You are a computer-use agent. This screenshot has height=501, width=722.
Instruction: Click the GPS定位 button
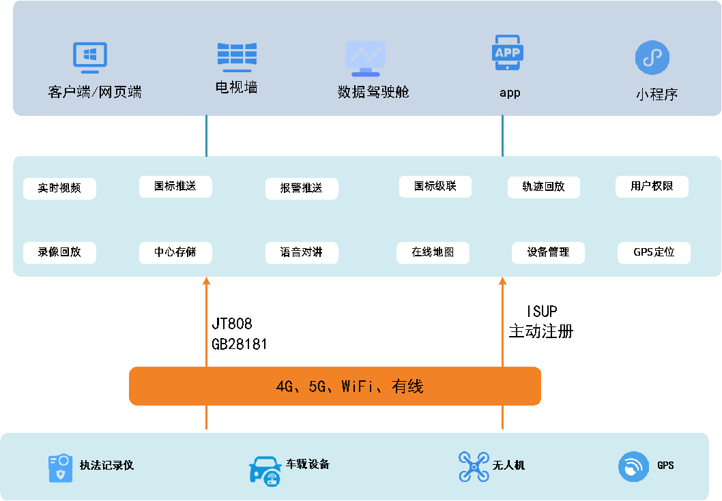(654, 252)
